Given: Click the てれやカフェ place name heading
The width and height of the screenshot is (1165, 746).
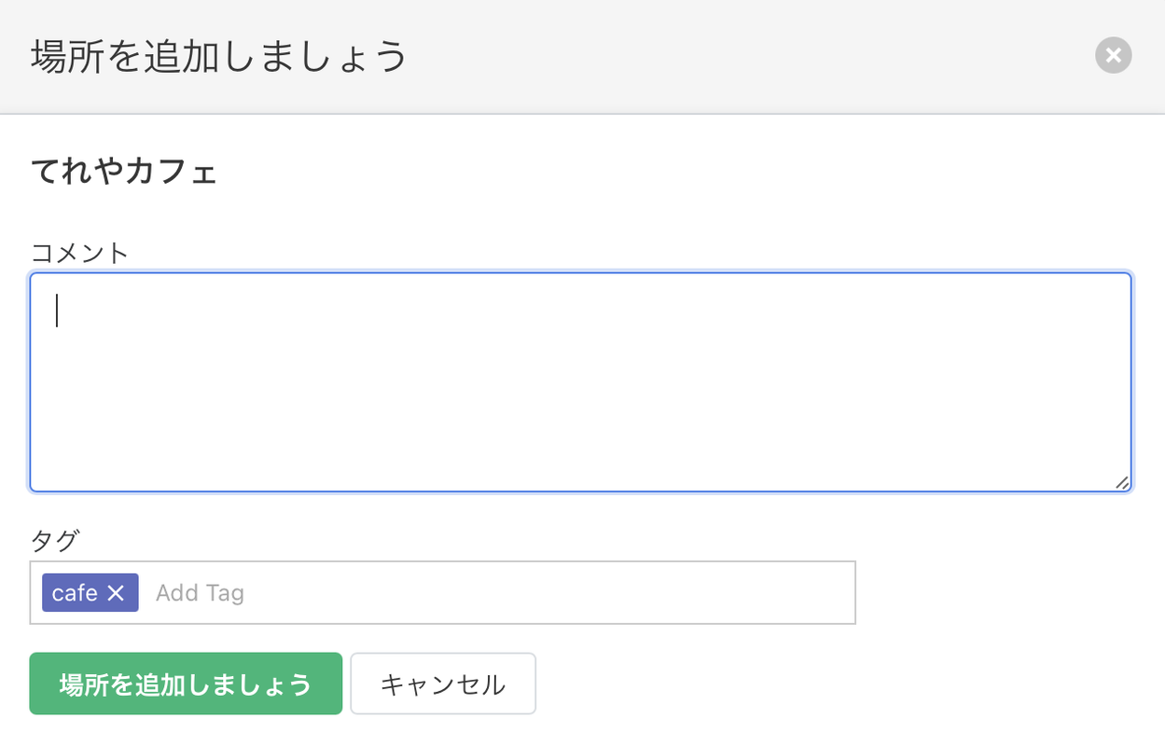Looking at the screenshot, I should 124,173.
